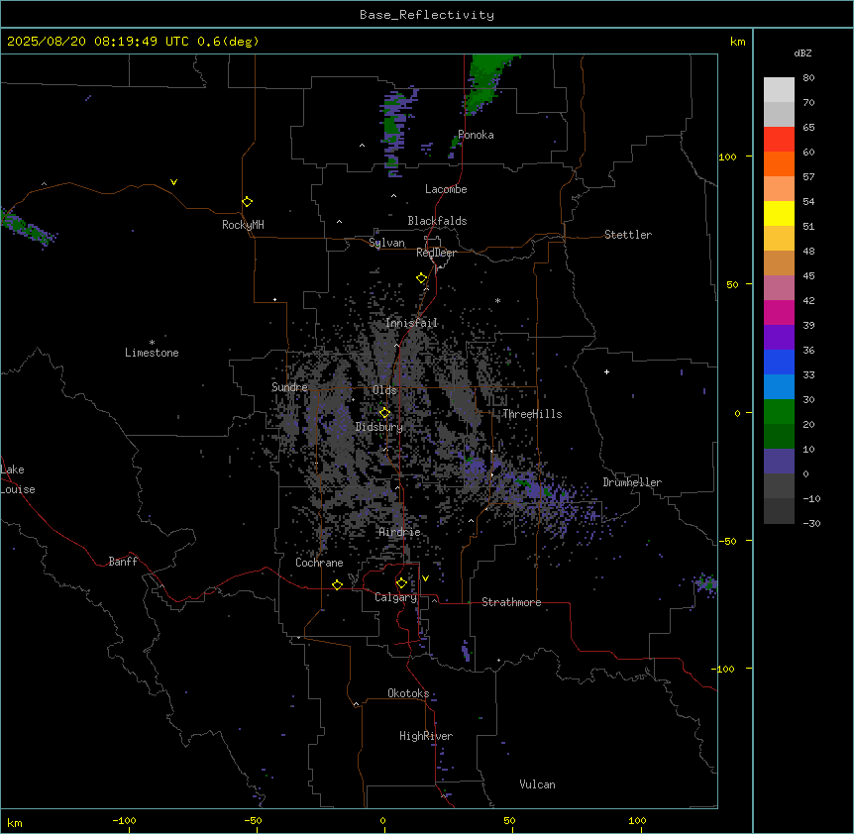Click the Blackfalds city label

tap(437, 221)
